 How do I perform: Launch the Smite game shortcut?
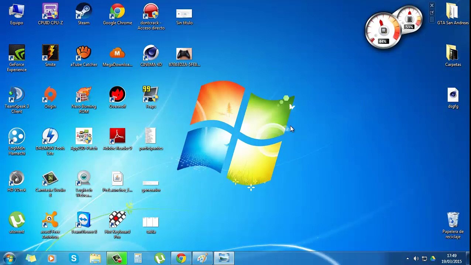pyautogui.click(x=50, y=56)
